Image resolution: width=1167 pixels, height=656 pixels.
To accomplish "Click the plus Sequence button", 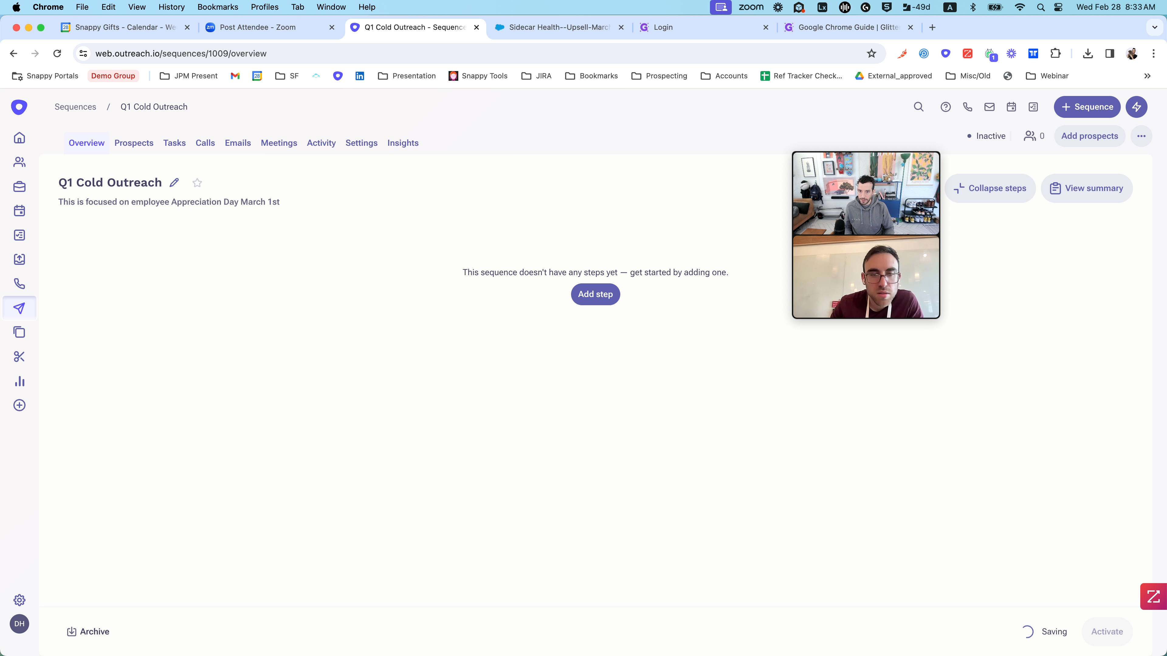I will click(1087, 107).
